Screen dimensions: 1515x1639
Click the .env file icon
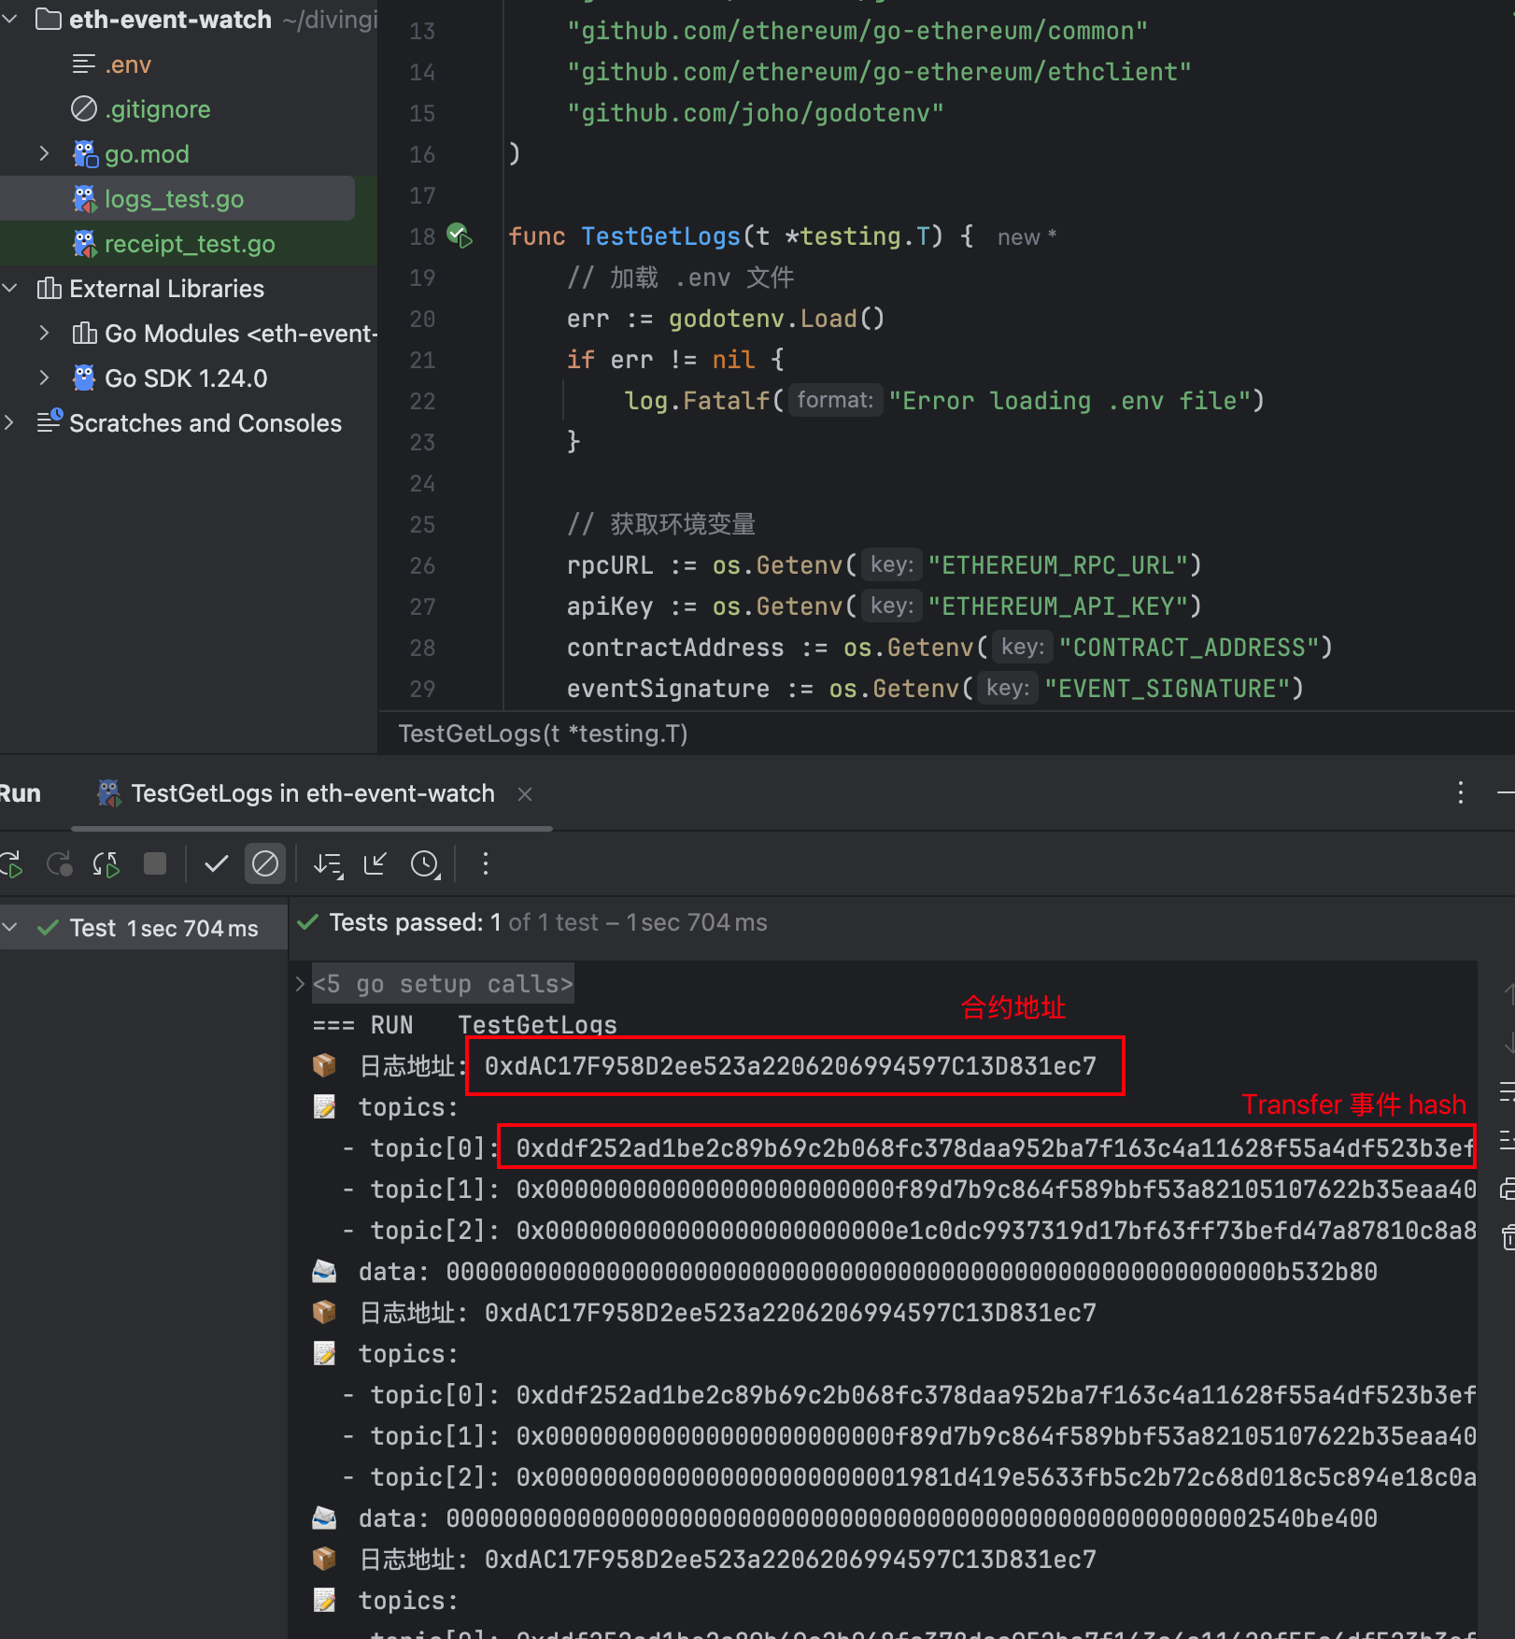pos(84,64)
